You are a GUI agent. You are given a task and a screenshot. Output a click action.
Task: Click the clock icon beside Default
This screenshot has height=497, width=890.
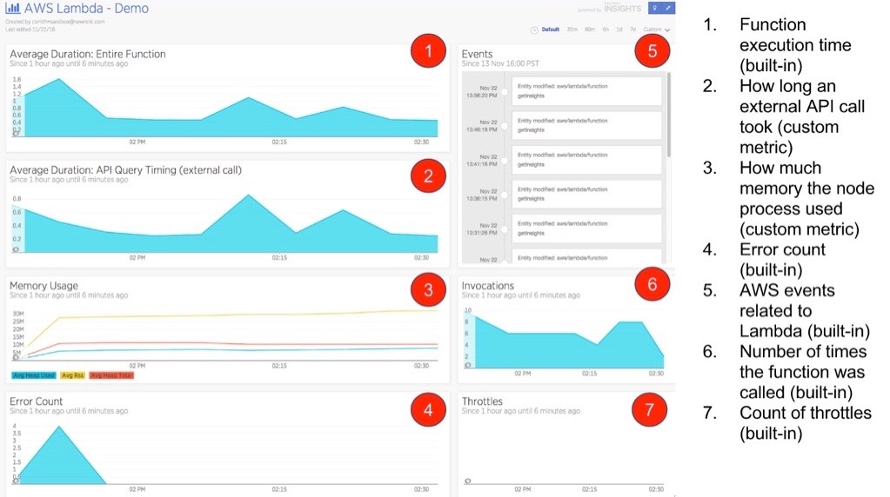click(x=534, y=30)
